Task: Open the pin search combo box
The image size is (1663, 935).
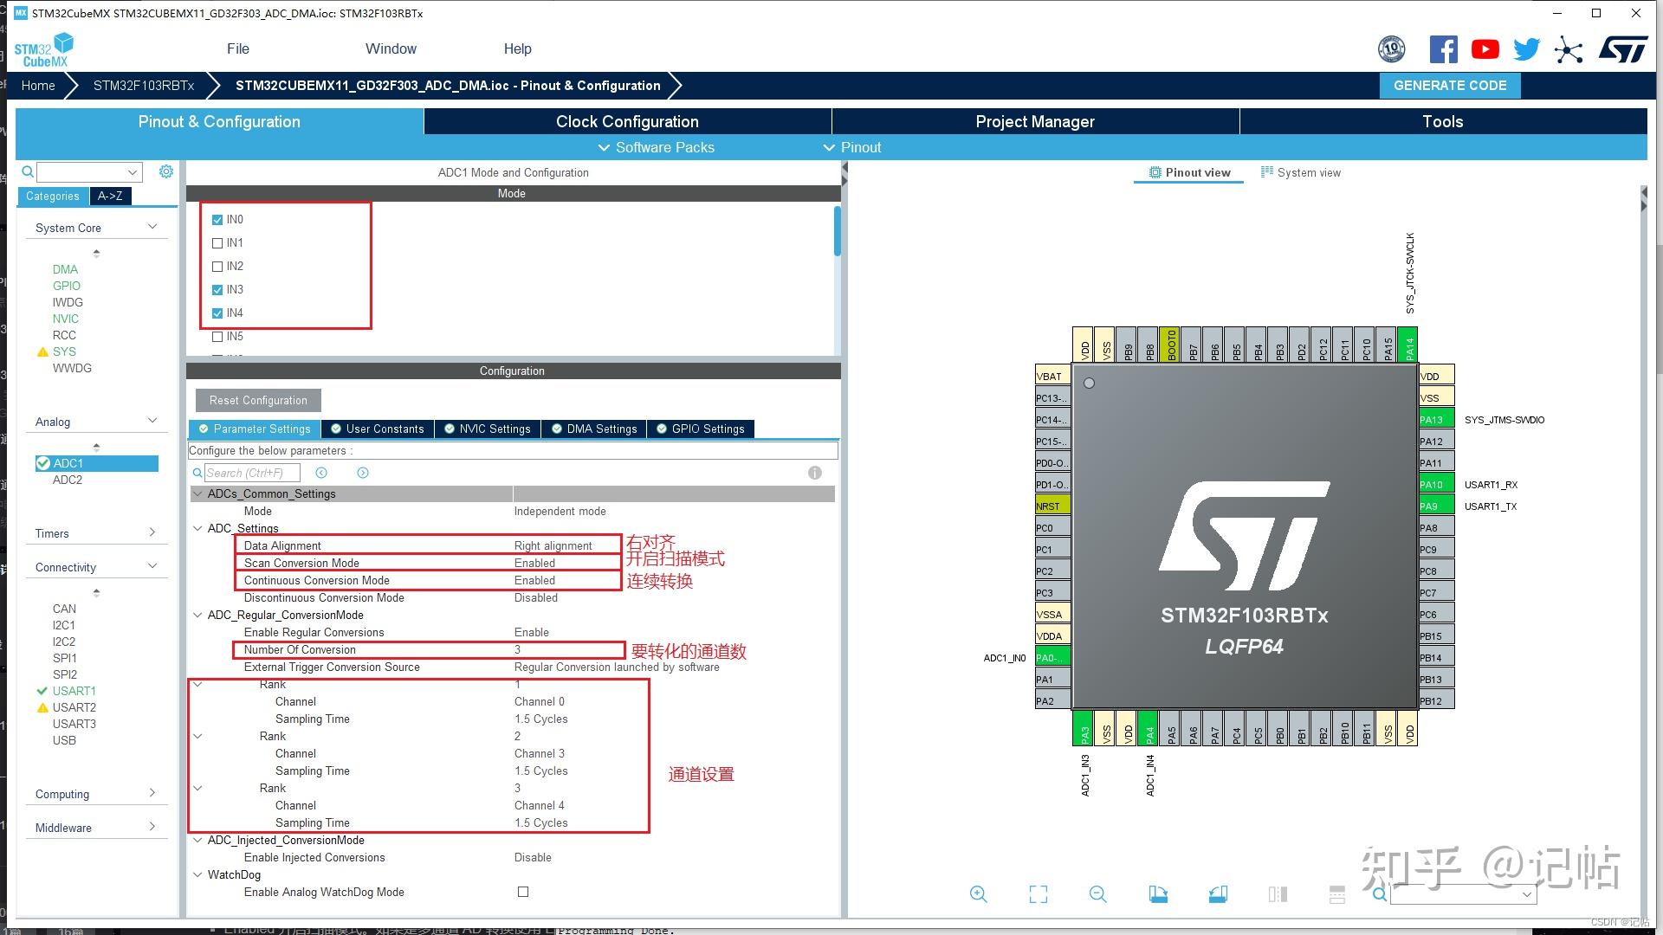Action: pyautogui.click(x=1463, y=894)
